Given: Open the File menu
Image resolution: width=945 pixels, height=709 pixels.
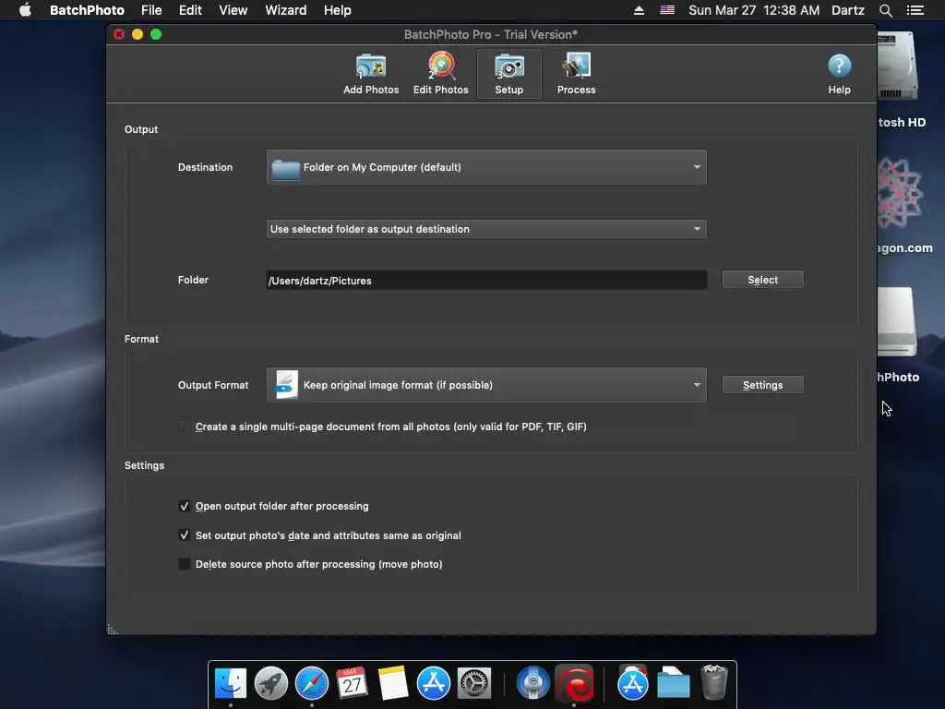Looking at the screenshot, I should 151,10.
